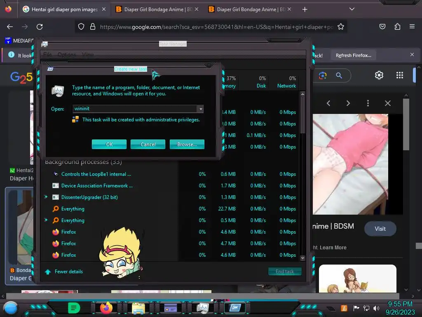
Task: Click the Background processes (33) heading
Action: click(x=83, y=162)
